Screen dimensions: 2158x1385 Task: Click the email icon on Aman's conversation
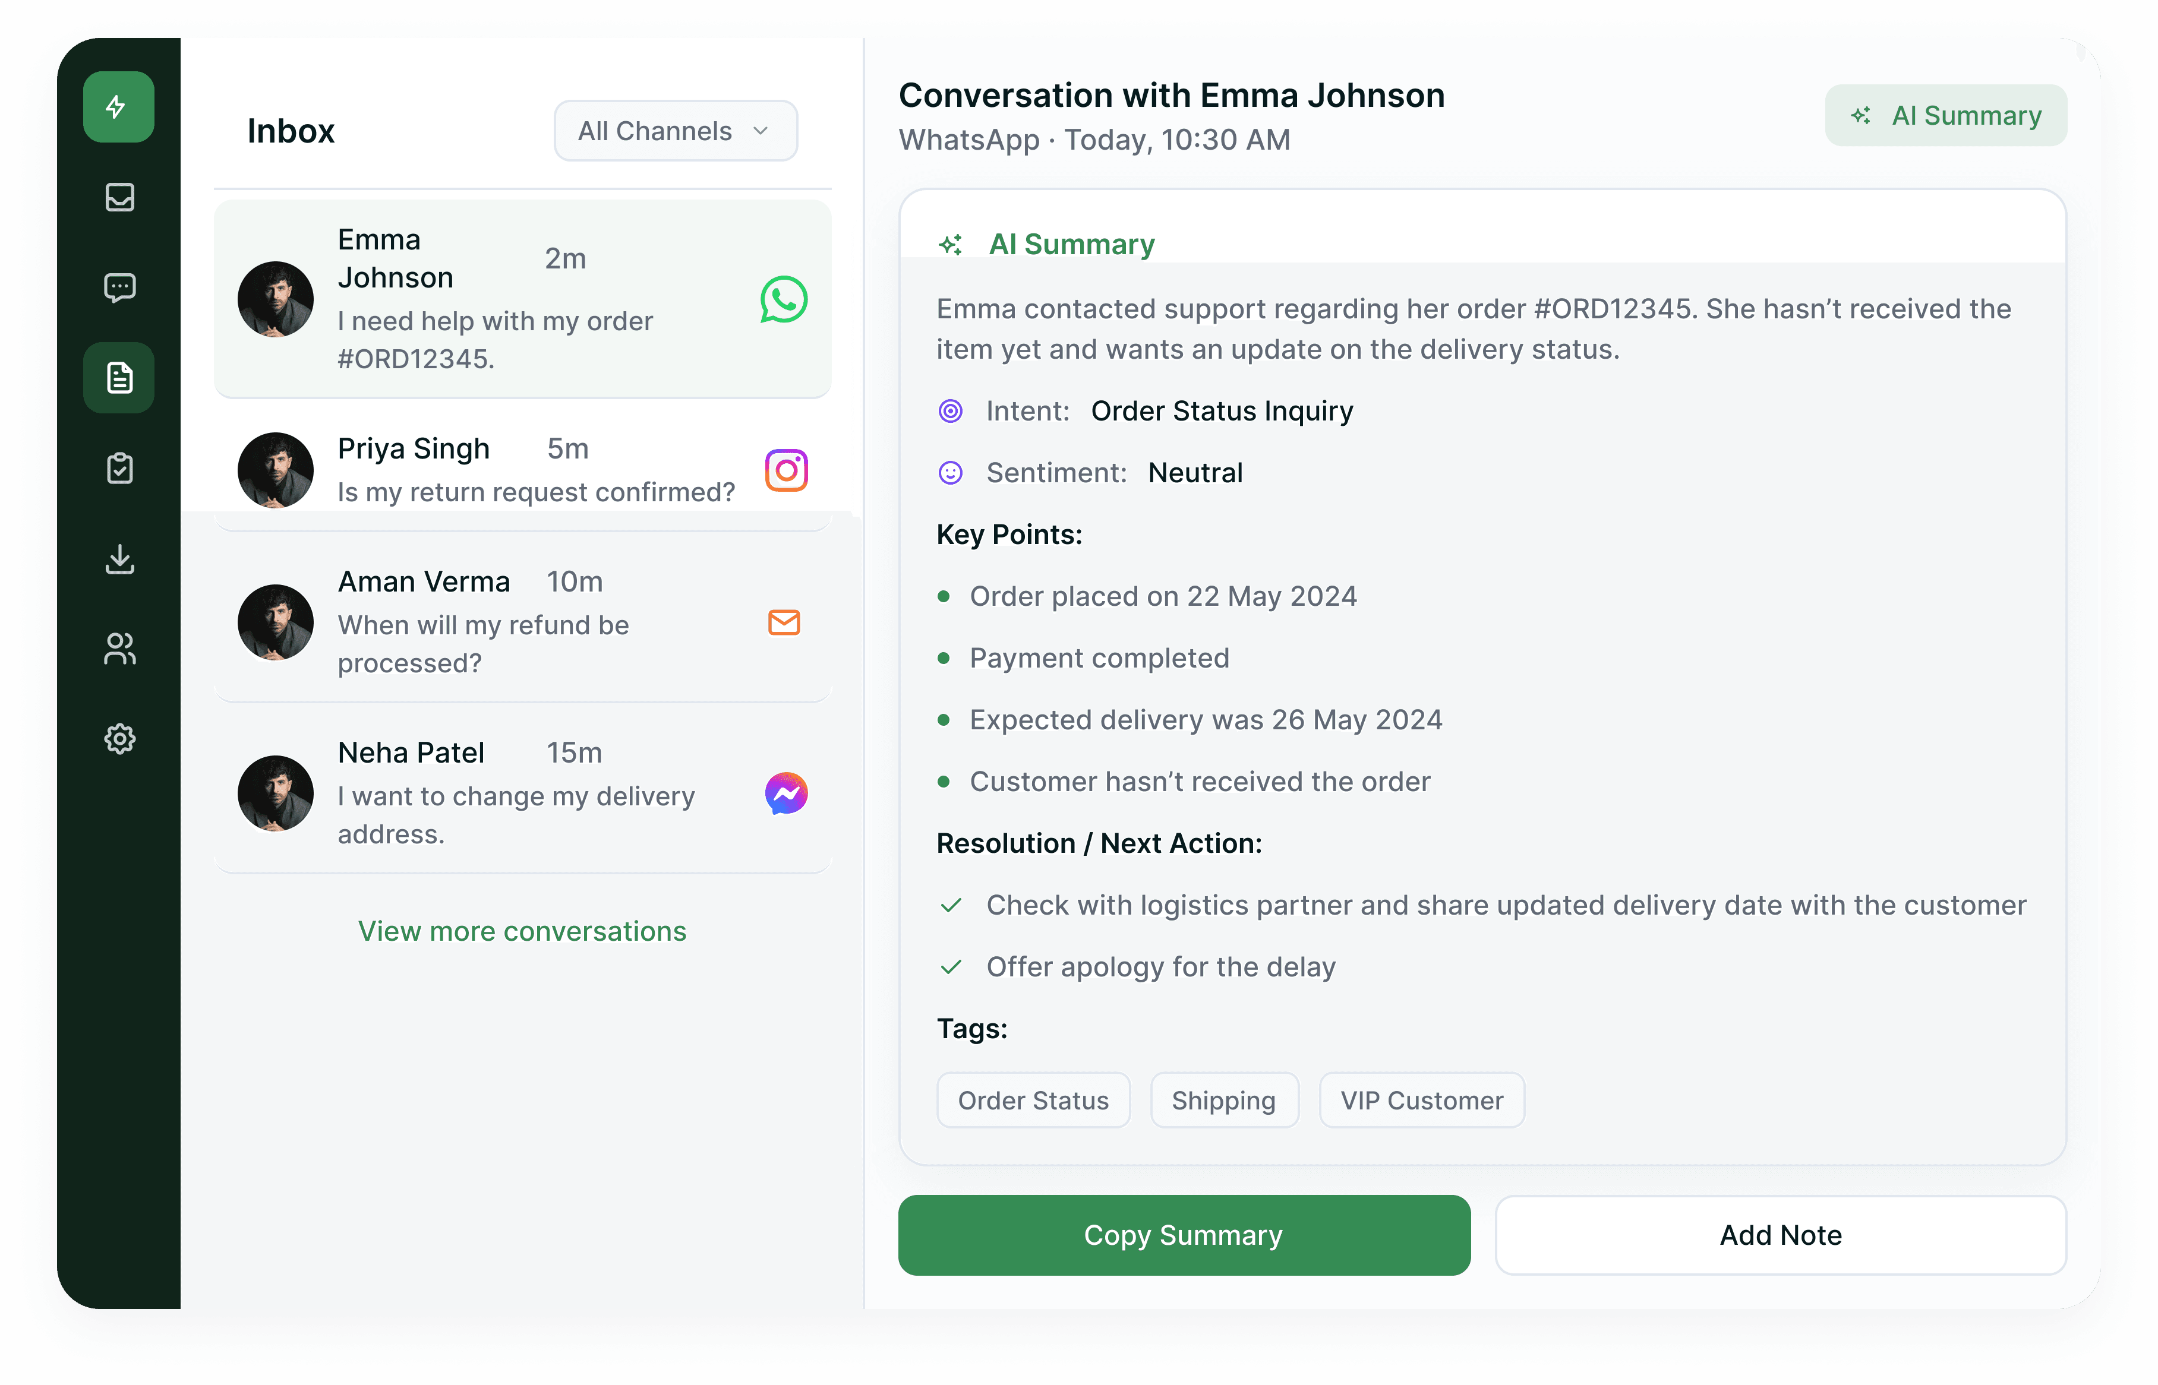[x=784, y=622]
